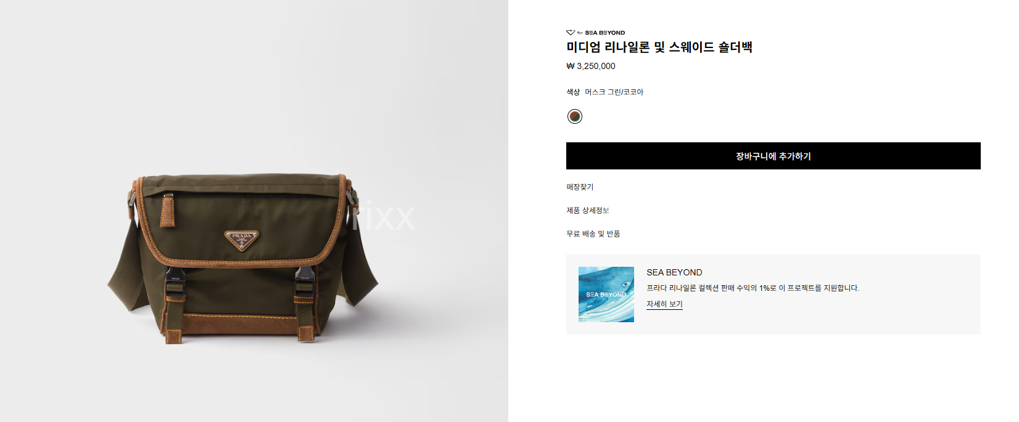1019x422 pixels.
Task: Select the 머스크 그린/코코아 color swatch
Action: tap(575, 116)
